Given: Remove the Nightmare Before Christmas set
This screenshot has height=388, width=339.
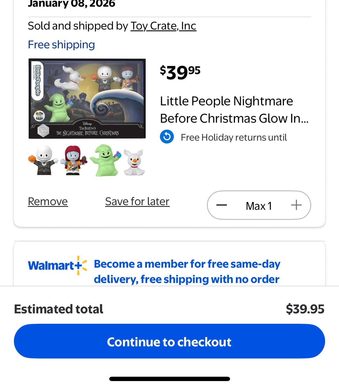Looking at the screenshot, I should [48, 201].
